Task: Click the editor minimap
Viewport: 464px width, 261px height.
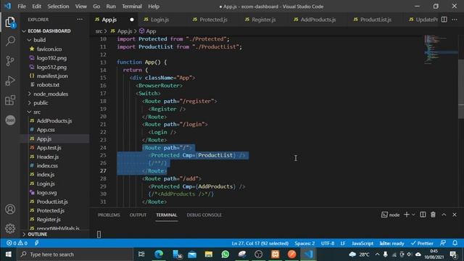Action: click(x=441, y=50)
